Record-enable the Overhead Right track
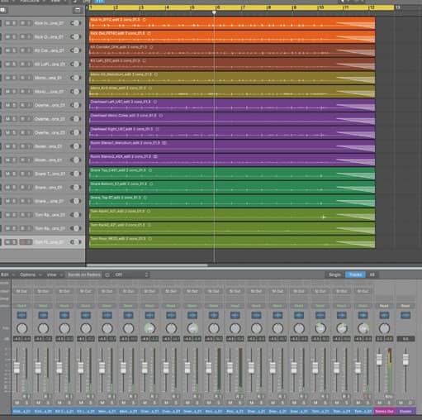The height and width of the screenshot is (420, 422). pos(22,132)
